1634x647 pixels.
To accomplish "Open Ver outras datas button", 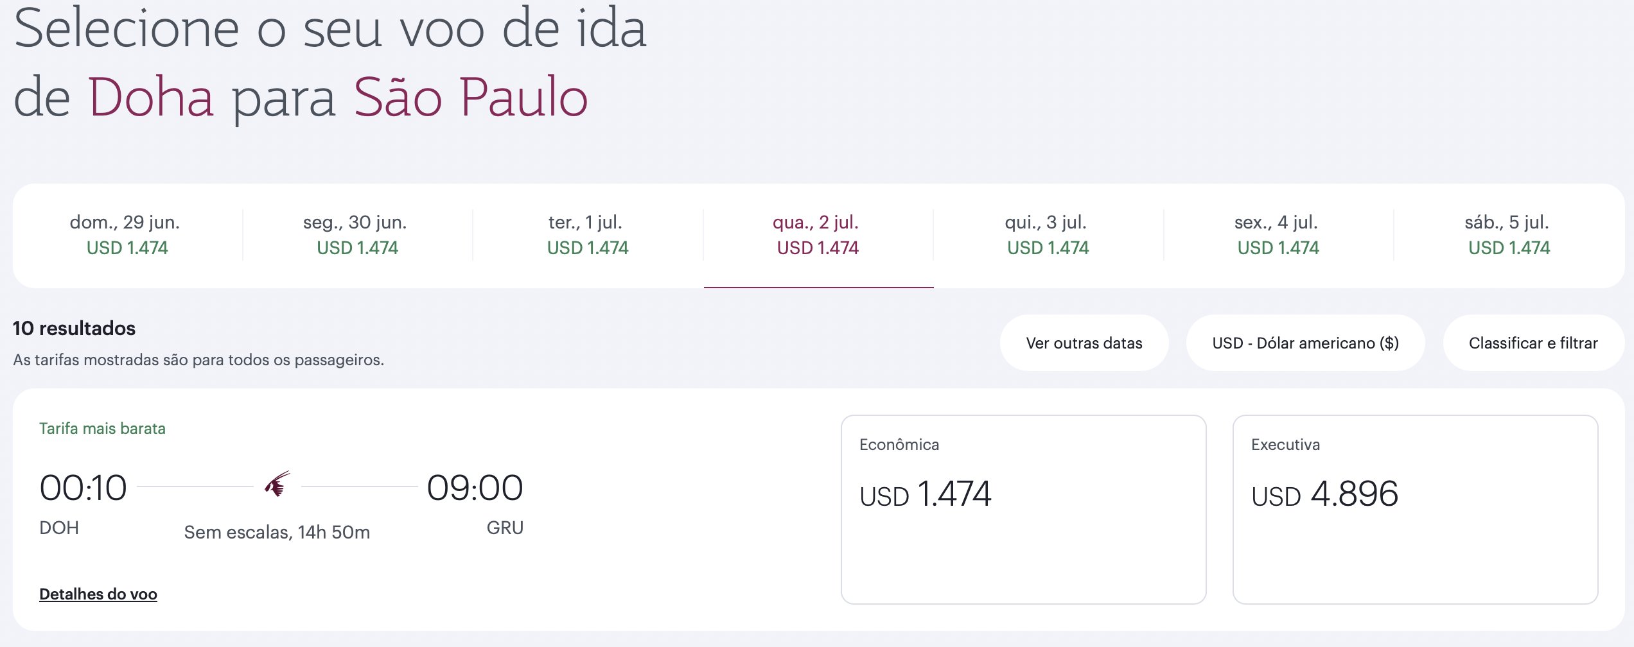I will click(1084, 343).
